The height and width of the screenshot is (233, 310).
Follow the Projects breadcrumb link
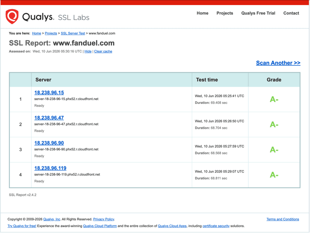coord(51,33)
